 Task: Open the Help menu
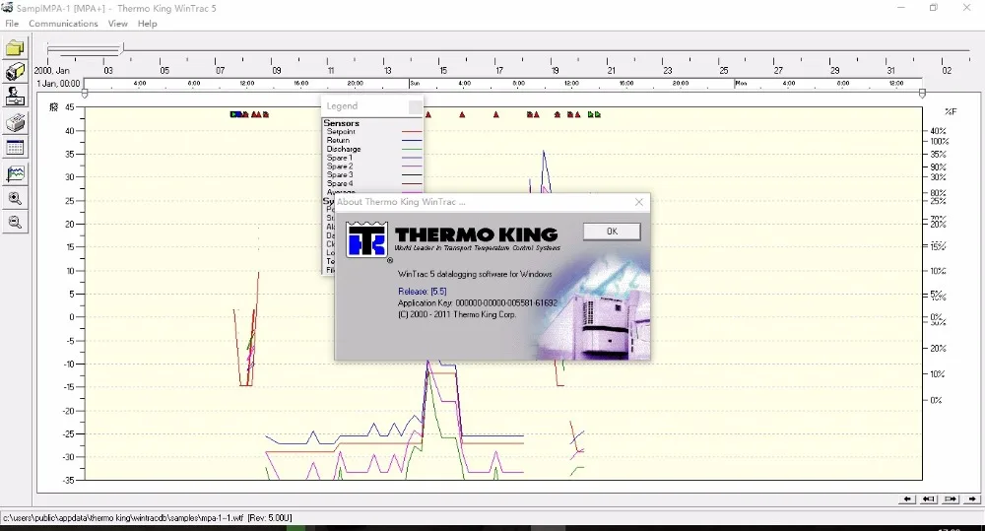[x=147, y=24]
